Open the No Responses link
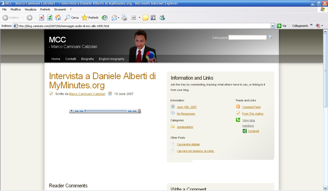Image resolution: width=328 pixels, height=191 pixels. point(186,114)
